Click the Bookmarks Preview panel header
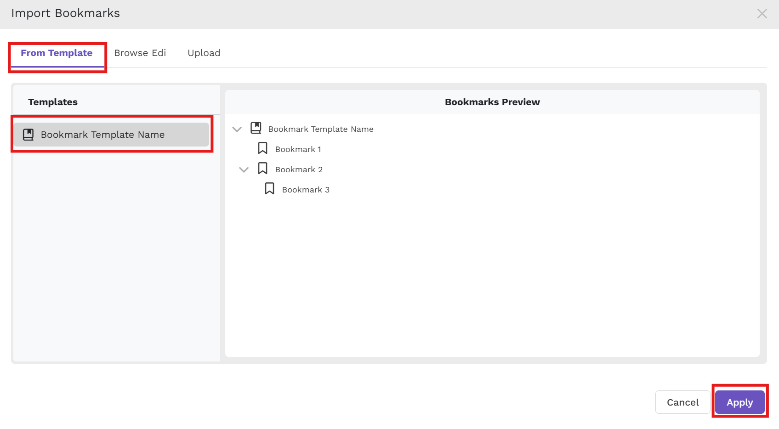Screen dimensions: 779x429 coord(492,102)
